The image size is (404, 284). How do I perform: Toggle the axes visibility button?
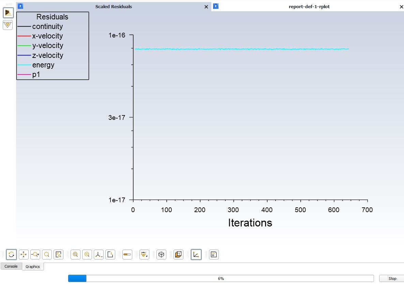[x=196, y=254]
